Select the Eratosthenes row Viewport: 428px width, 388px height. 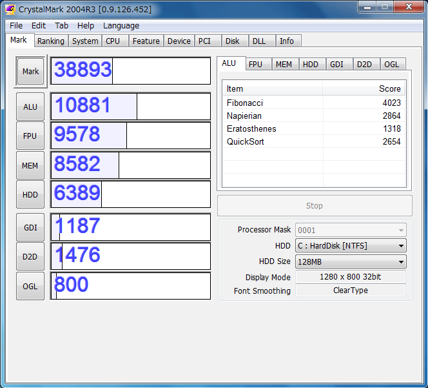click(314, 128)
